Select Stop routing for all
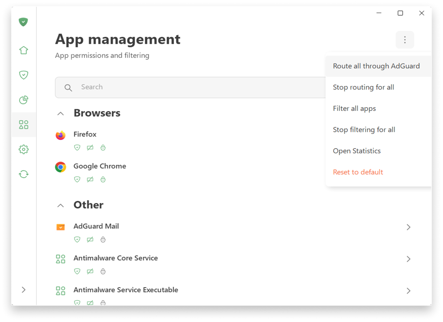Image resolution: width=443 pixels, height=322 pixels. (x=379, y=87)
